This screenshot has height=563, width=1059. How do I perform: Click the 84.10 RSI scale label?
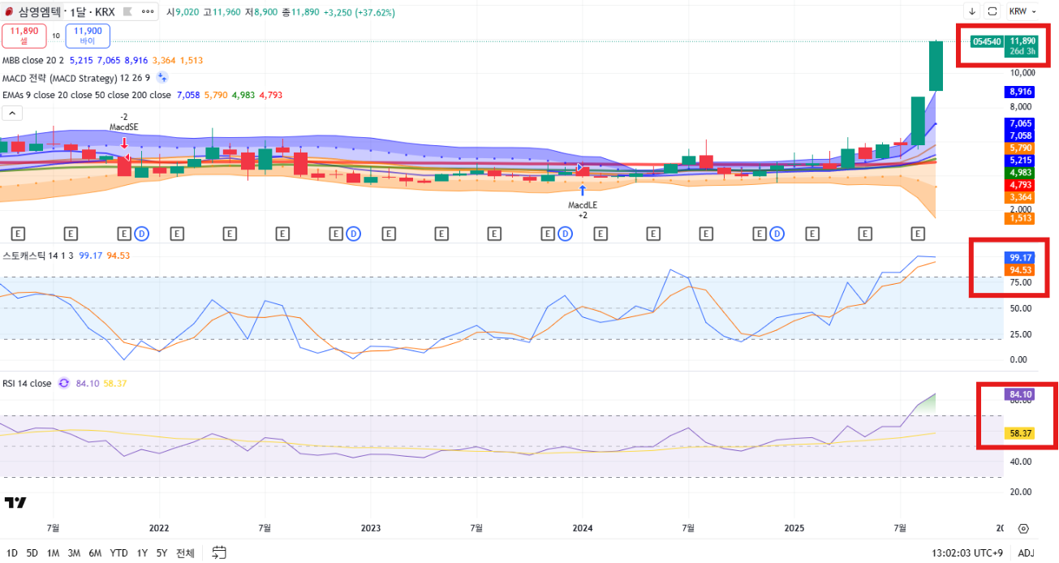click(x=1021, y=395)
